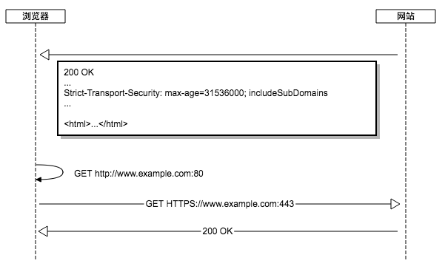Click the <html>...</html> body text
Screen dimensions: 445x269
96,123
